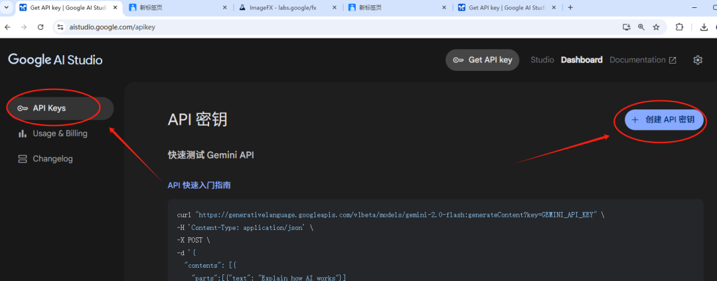Click the "contents": [{ line
This screenshot has height=281, width=717.
211,265
